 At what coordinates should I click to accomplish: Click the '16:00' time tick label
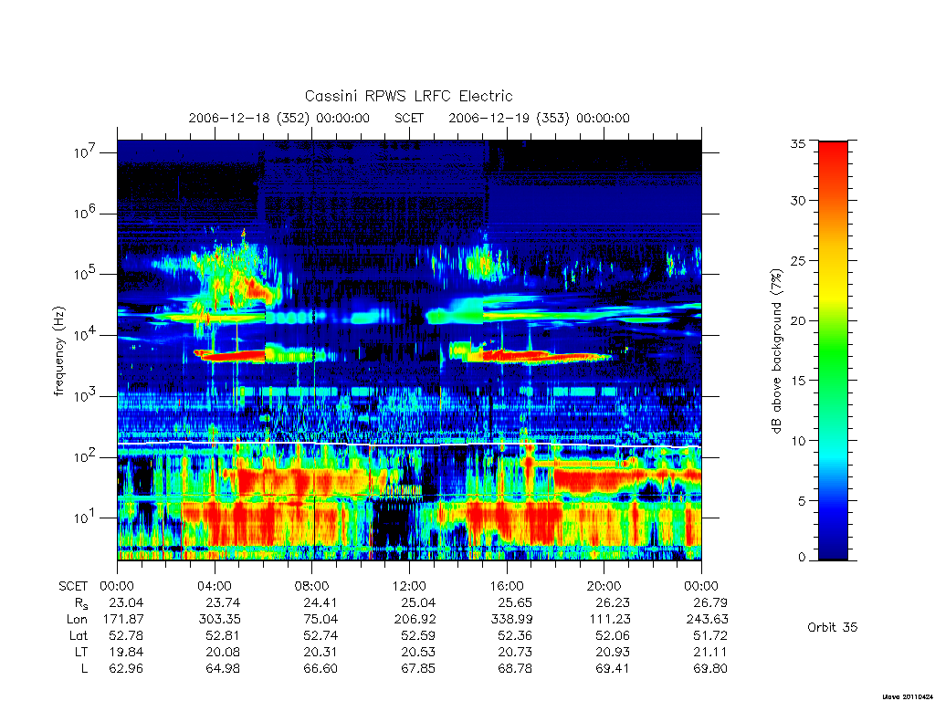click(x=506, y=586)
